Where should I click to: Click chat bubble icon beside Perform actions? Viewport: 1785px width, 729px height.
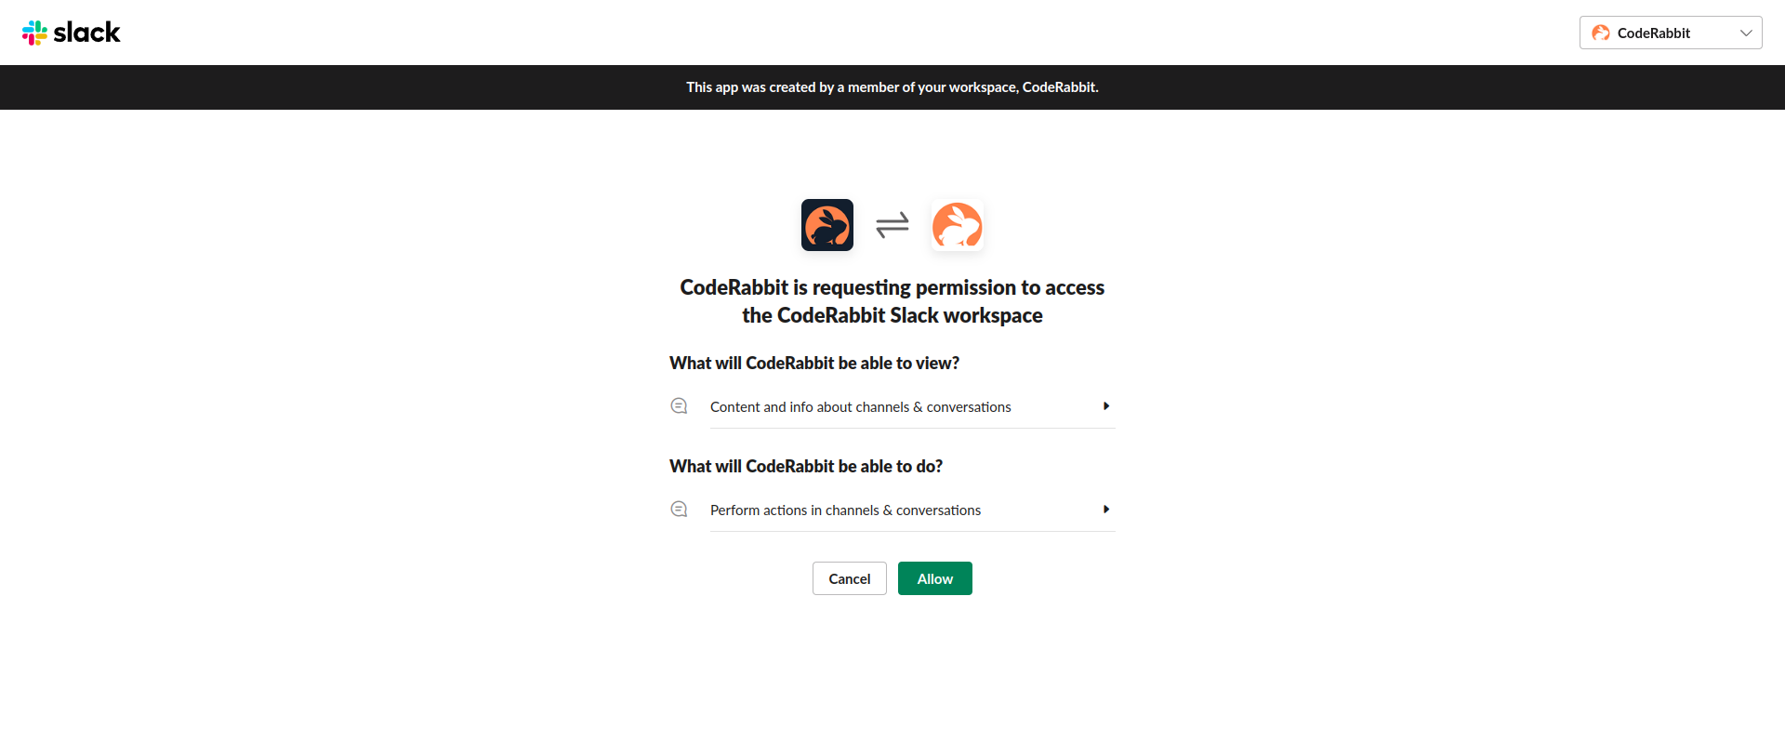click(x=679, y=510)
